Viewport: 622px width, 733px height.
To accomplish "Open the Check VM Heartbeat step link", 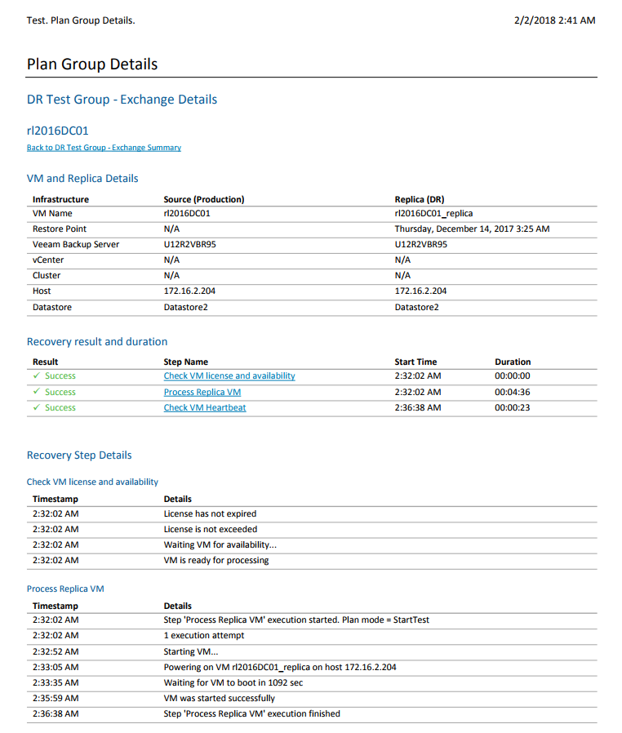I will pyautogui.click(x=205, y=407).
